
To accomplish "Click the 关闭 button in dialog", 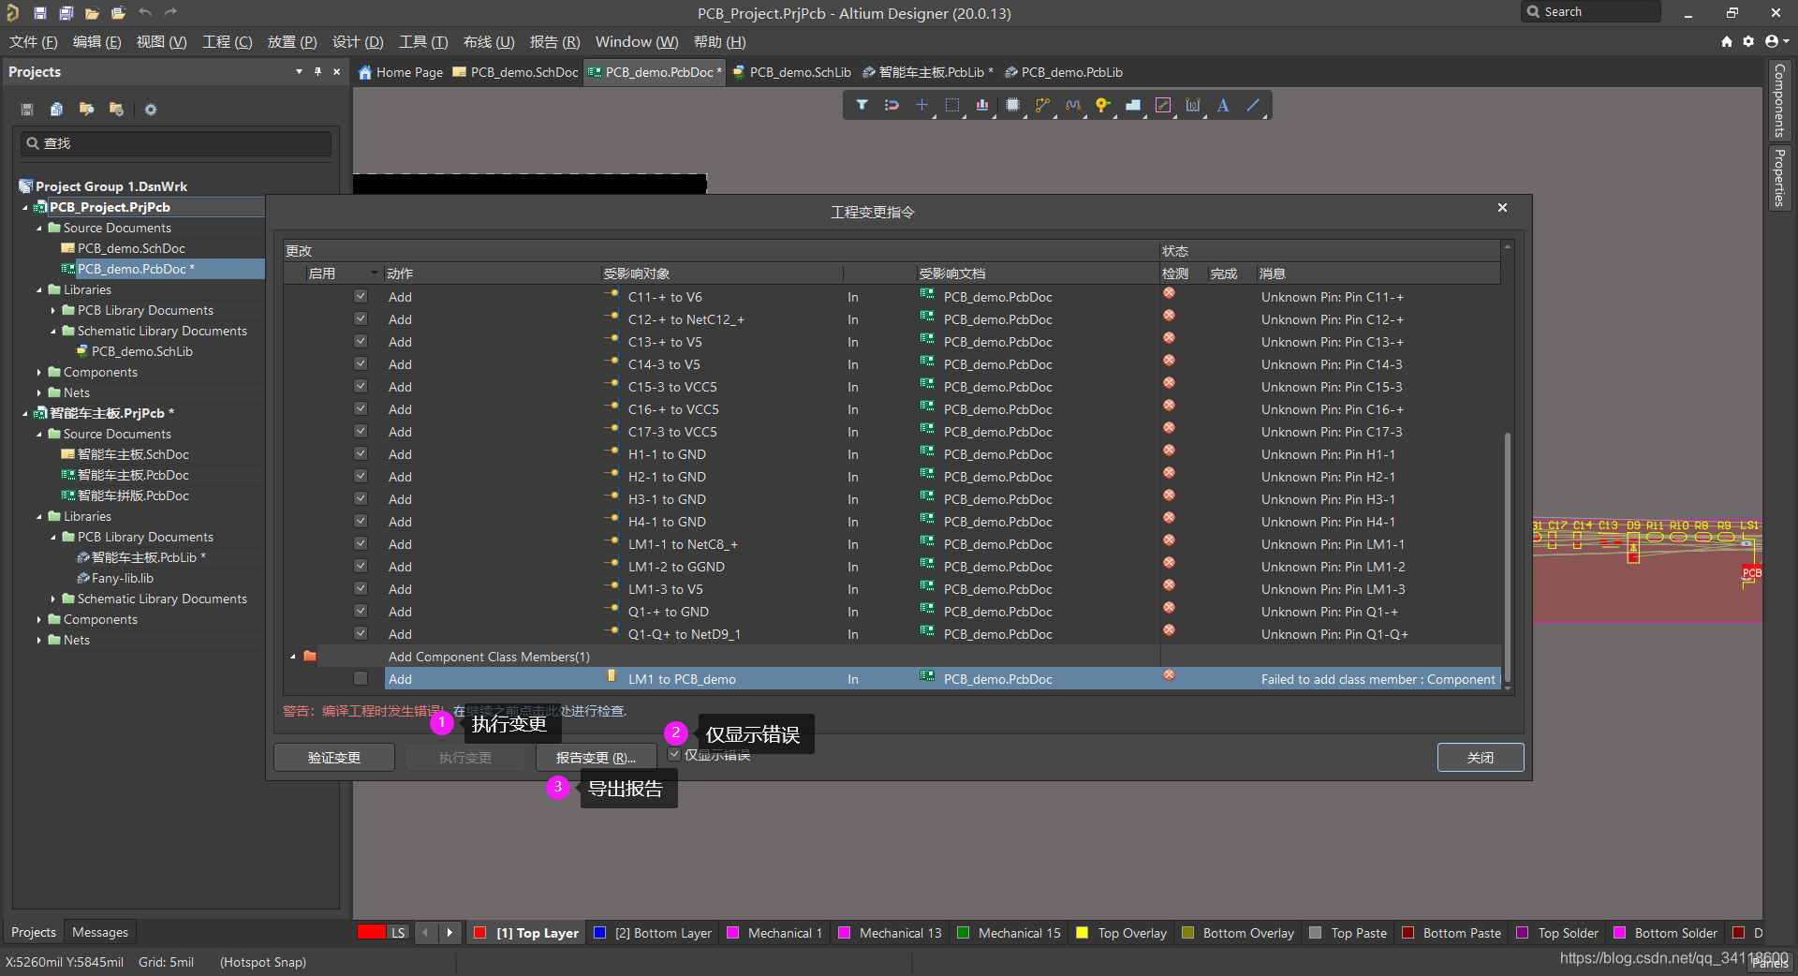I will click(1481, 757).
